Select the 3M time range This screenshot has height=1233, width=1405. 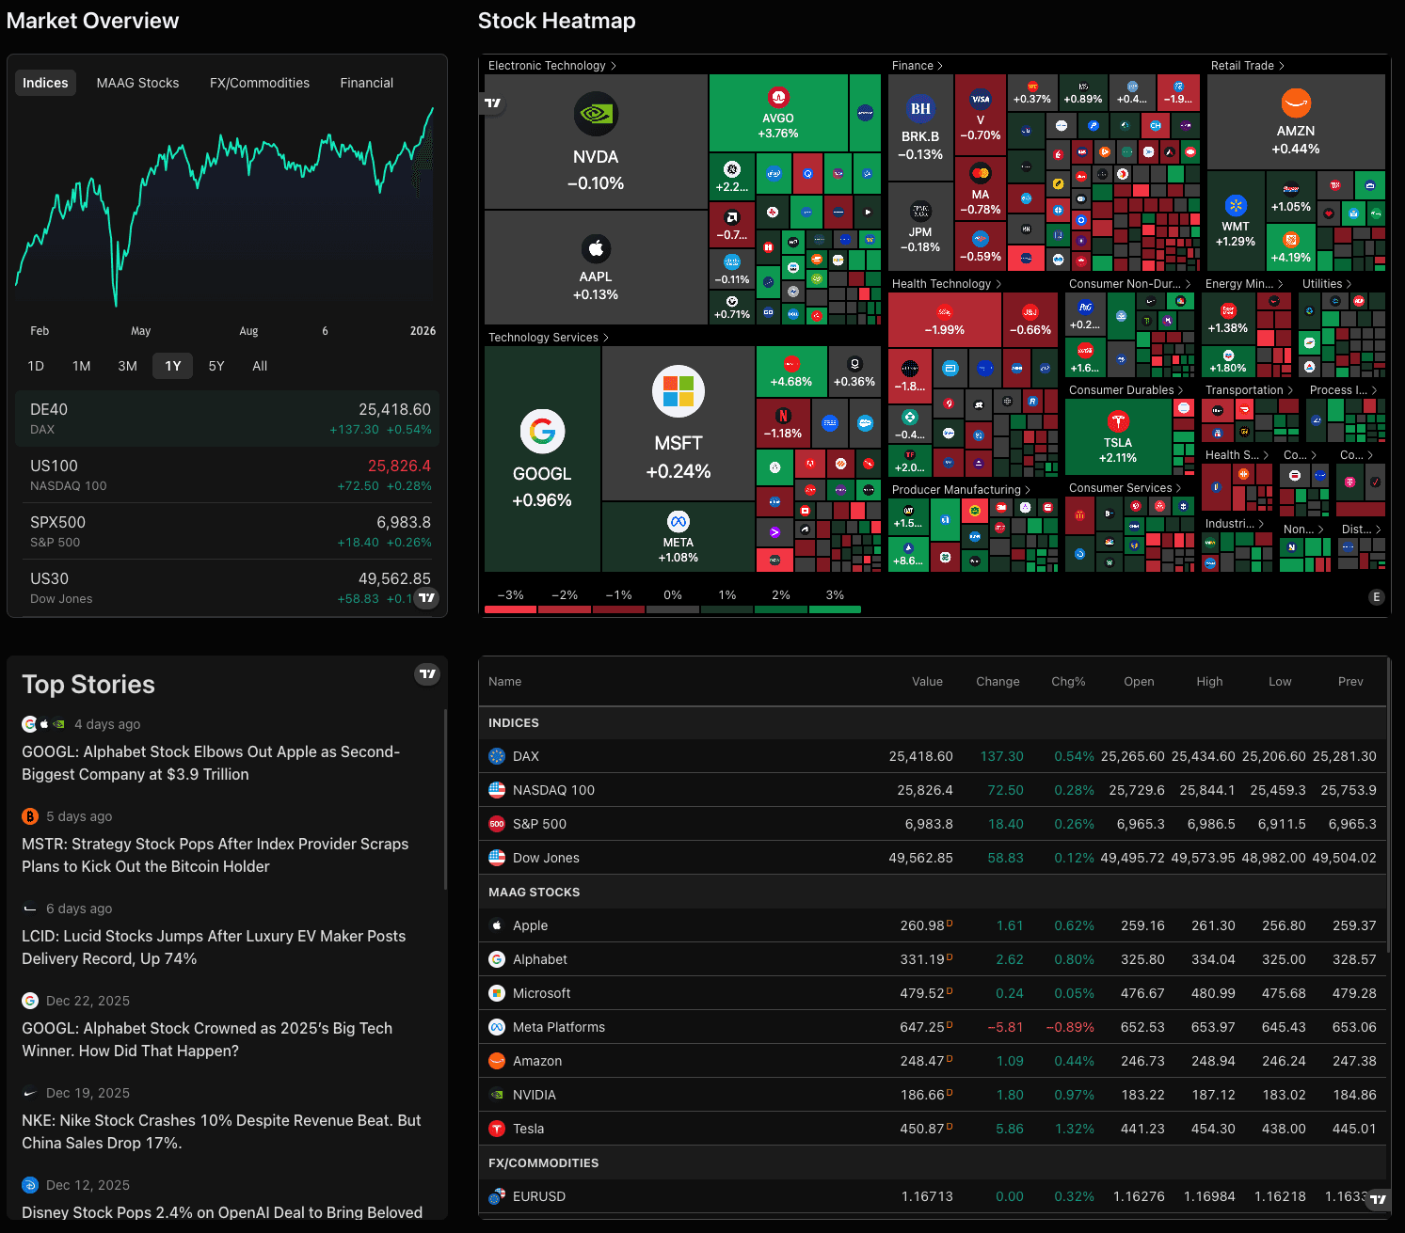(128, 366)
